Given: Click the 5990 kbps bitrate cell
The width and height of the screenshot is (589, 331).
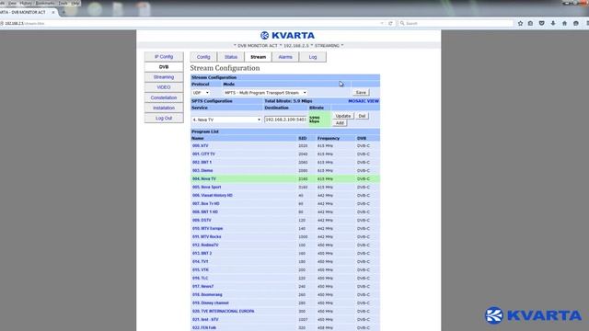Looking at the screenshot, I should click(319, 120).
